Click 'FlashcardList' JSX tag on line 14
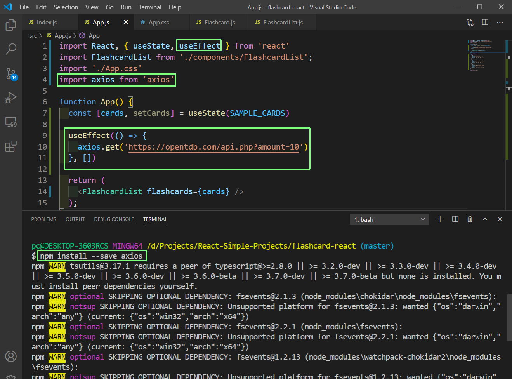Image resolution: width=512 pixels, height=379 pixels. (112, 191)
